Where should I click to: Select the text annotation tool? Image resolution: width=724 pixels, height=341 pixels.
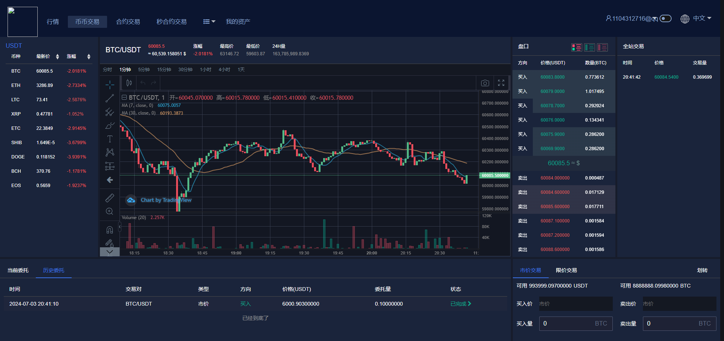click(x=110, y=139)
